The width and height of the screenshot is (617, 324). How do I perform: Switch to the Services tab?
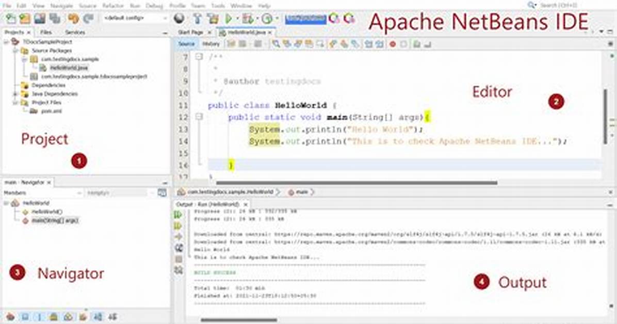pyautogui.click(x=75, y=33)
